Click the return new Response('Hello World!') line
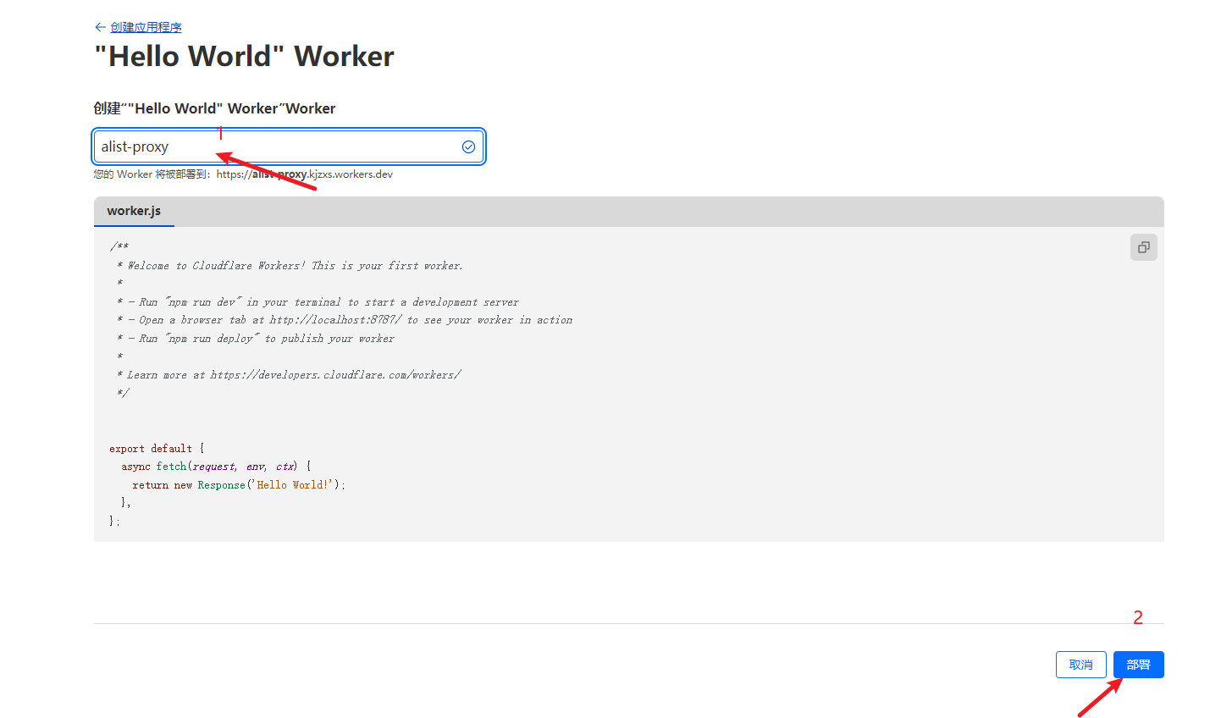Viewport: 1221px width, 718px height. click(239, 484)
